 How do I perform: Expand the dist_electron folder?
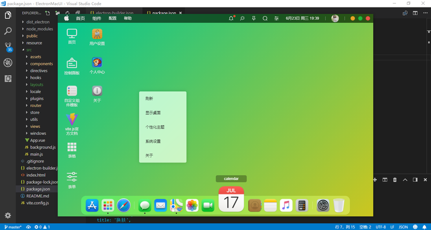point(37,22)
